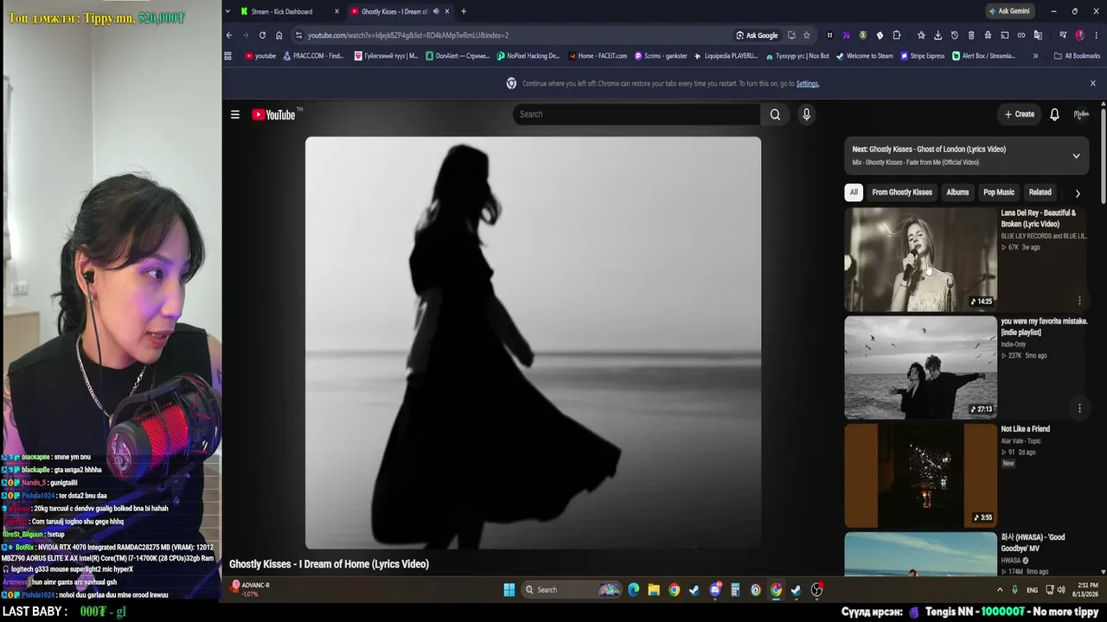Open the YouTube account avatar menu
The height and width of the screenshot is (622, 1107).
1081,114
